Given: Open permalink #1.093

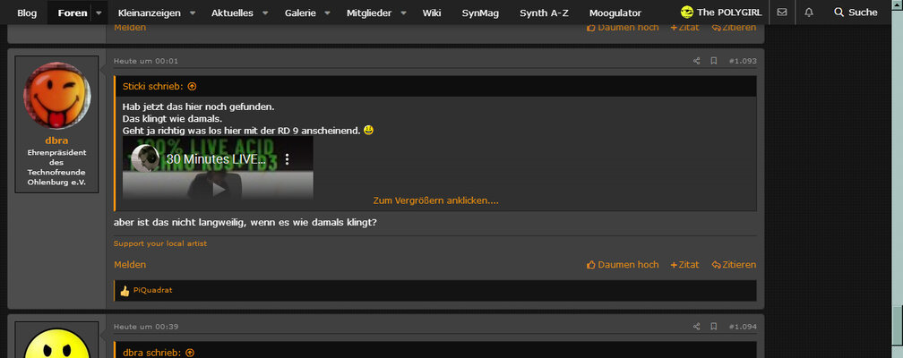Looking at the screenshot, I should pyautogui.click(x=743, y=61).
